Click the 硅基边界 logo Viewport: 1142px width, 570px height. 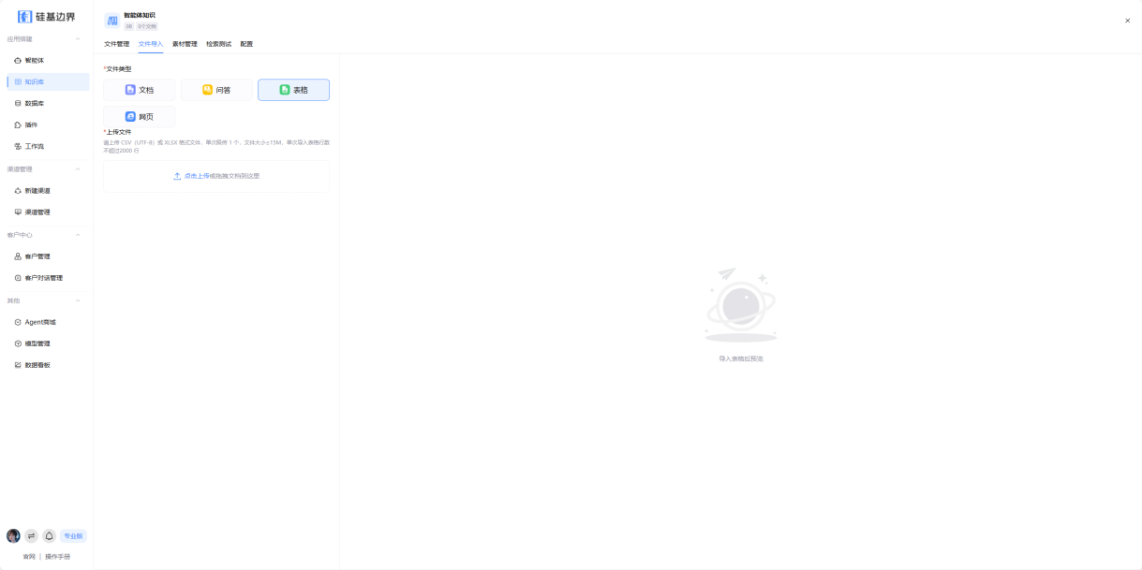[47, 17]
